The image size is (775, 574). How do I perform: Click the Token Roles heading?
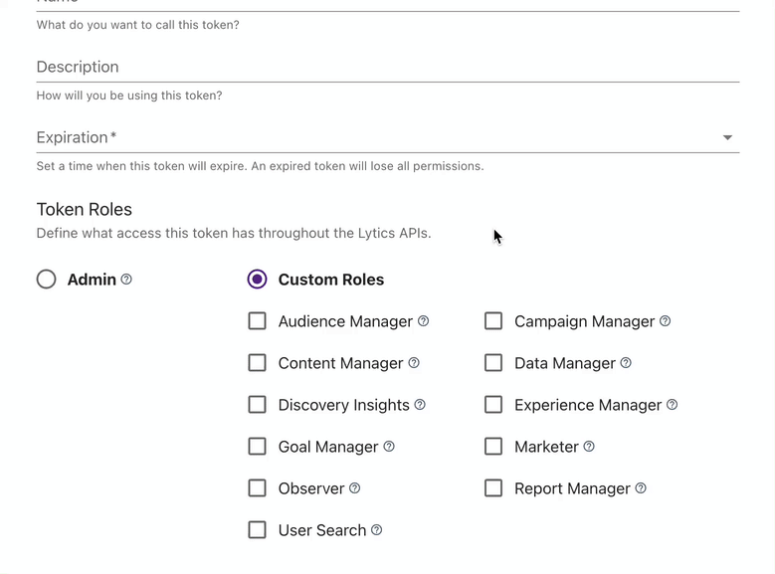tap(84, 210)
